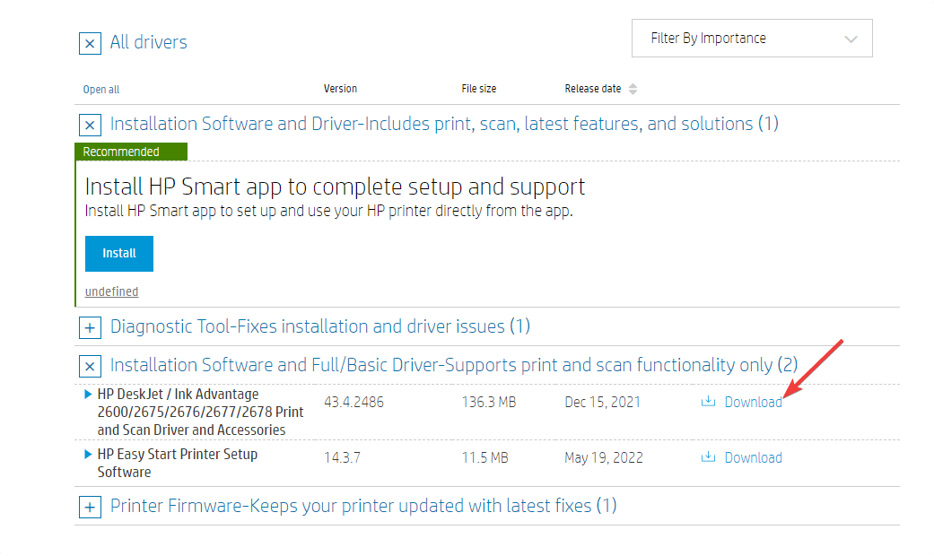Expand HP DeskJet driver details triangle
Viewport: 934px width, 556px height.
tap(88, 395)
